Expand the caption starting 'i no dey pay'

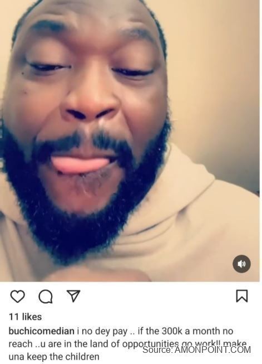pyautogui.click(x=127, y=343)
